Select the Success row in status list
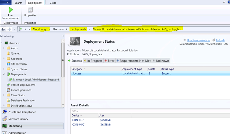This screenshot has width=230, height=134. coord(150,73)
